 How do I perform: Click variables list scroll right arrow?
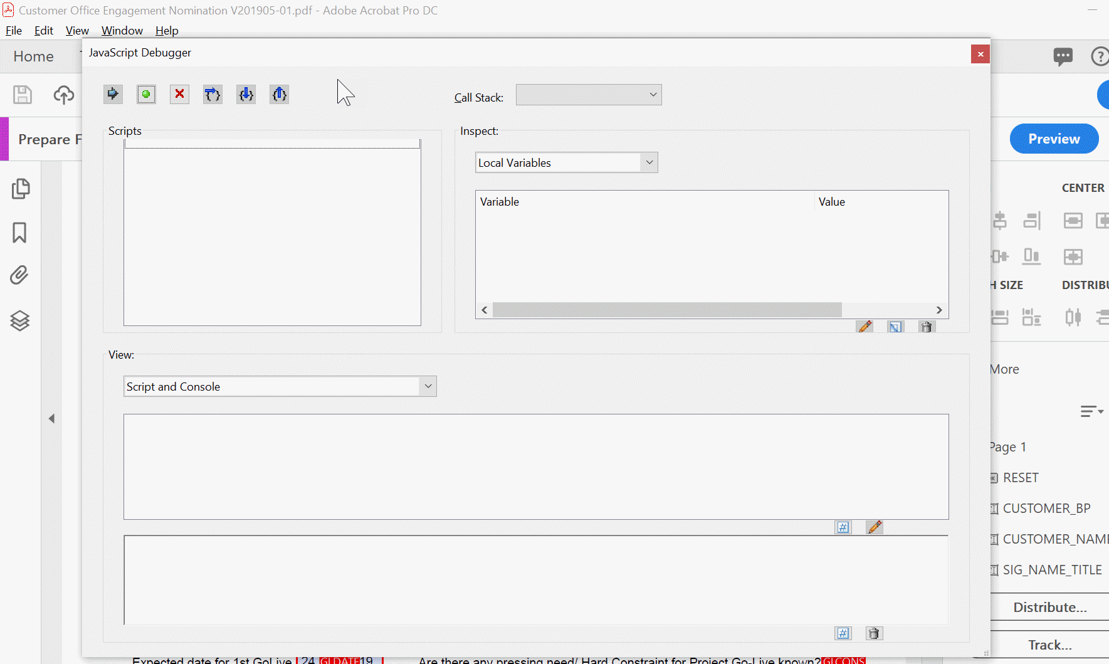939,310
